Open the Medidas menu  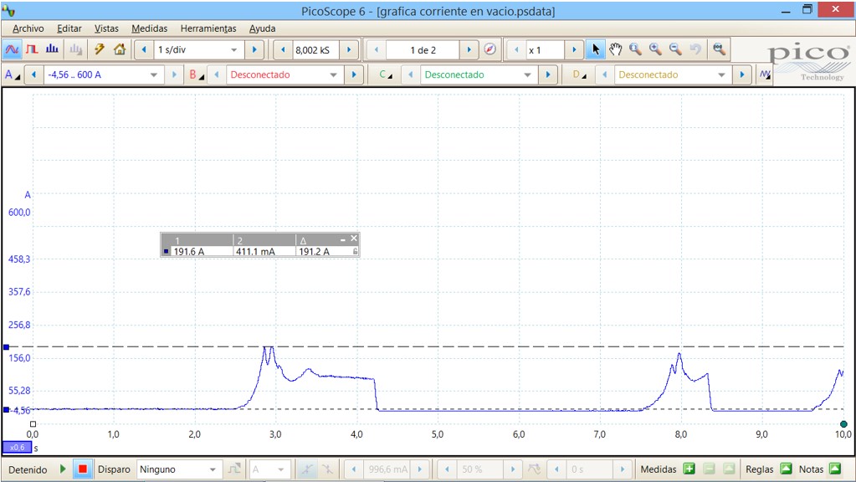pyautogui.click(x=149, y=28)
